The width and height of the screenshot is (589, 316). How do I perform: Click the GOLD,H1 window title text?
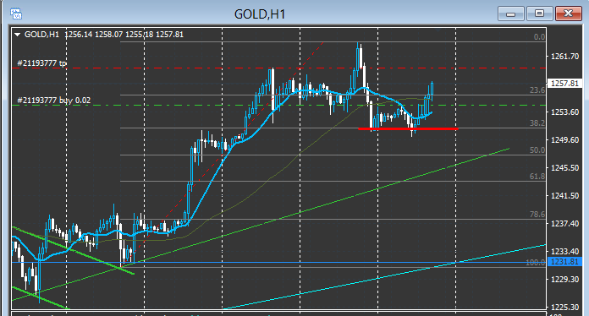point(260,14)
